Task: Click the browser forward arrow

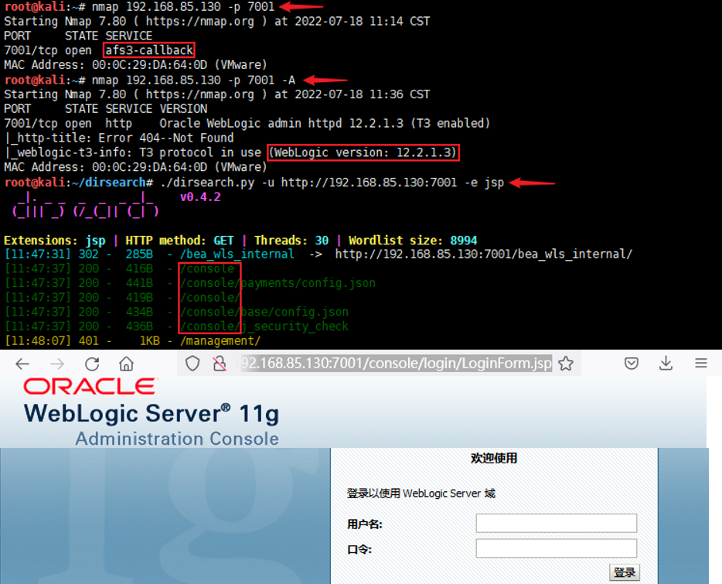Action: [57, 364]
